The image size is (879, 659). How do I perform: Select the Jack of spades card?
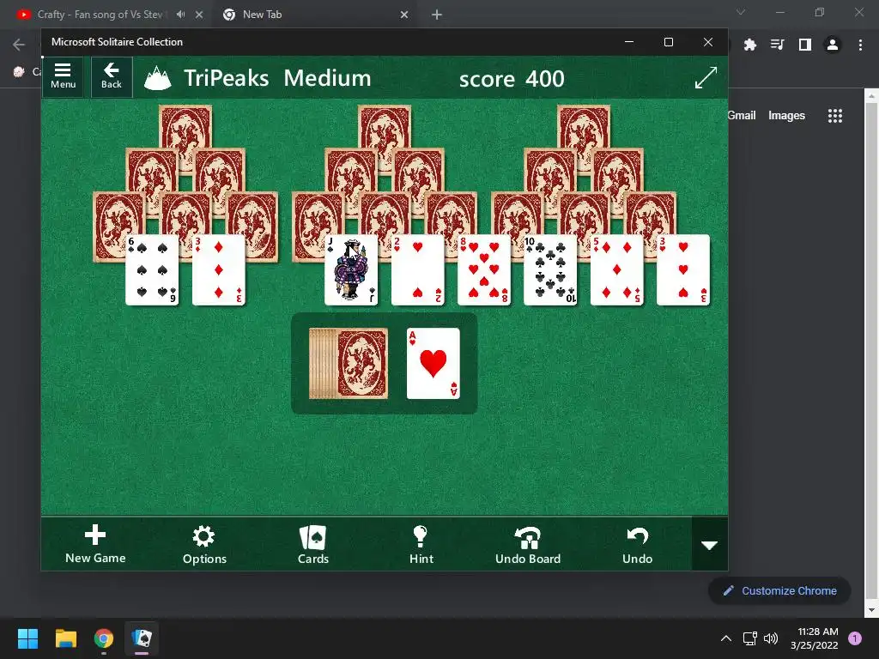(351, 269)
